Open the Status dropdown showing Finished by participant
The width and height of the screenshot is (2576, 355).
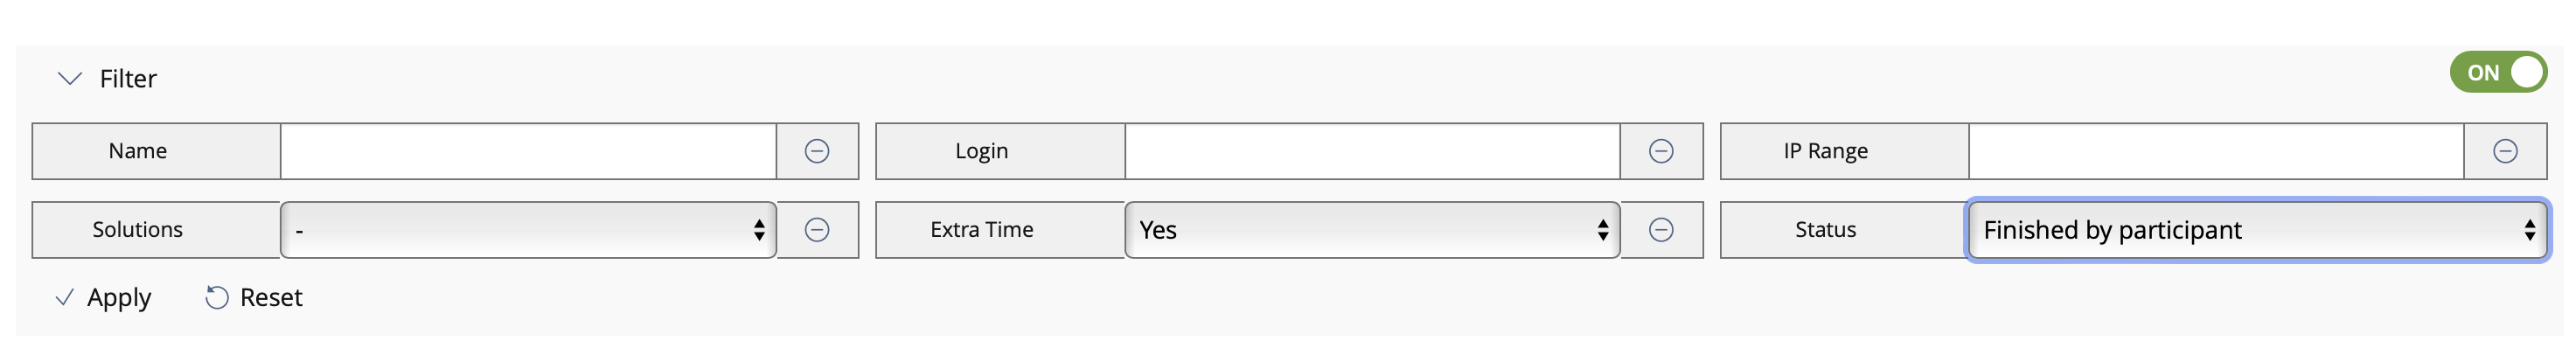pyautogui.click(x=2256, y=230)
